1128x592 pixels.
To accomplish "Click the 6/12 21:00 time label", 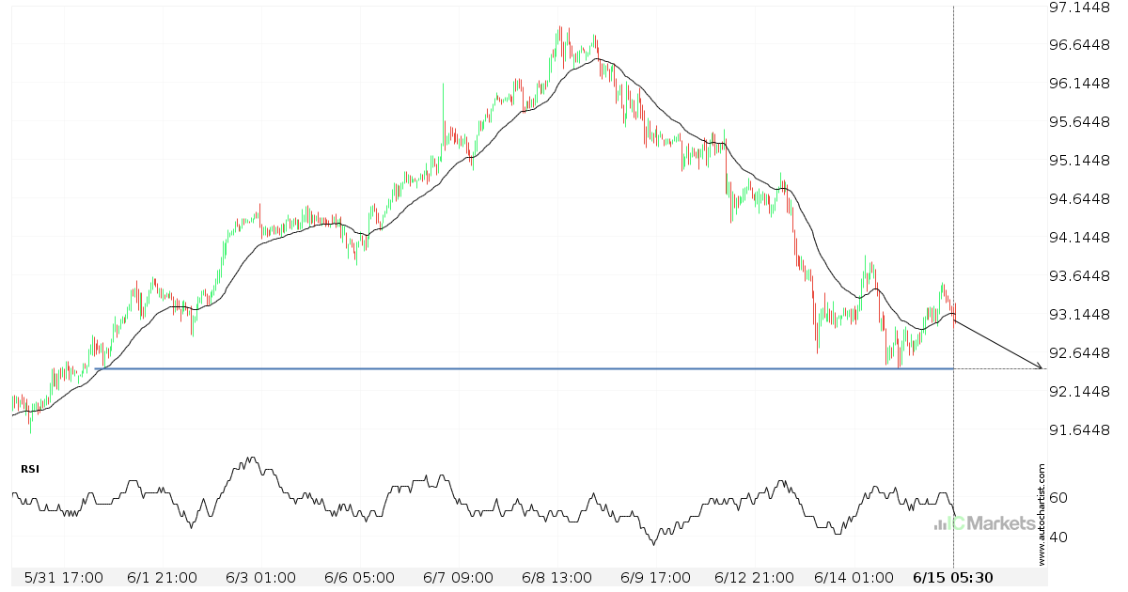I will 755,577.
